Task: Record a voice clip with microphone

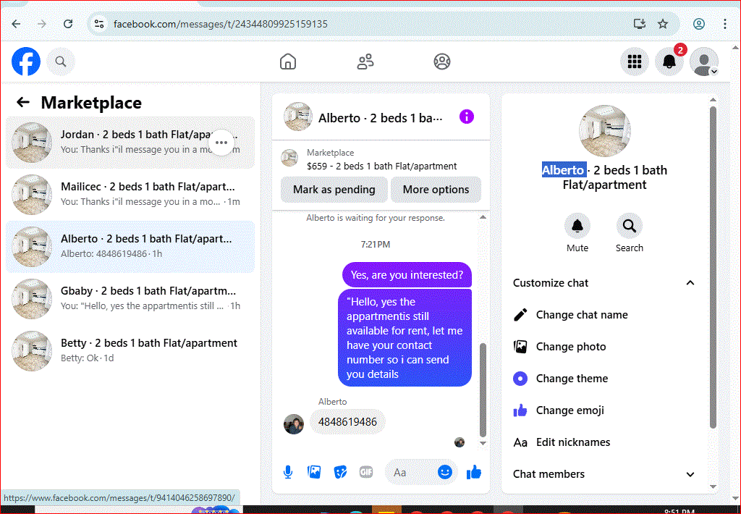Action: (x=288, y=472)
